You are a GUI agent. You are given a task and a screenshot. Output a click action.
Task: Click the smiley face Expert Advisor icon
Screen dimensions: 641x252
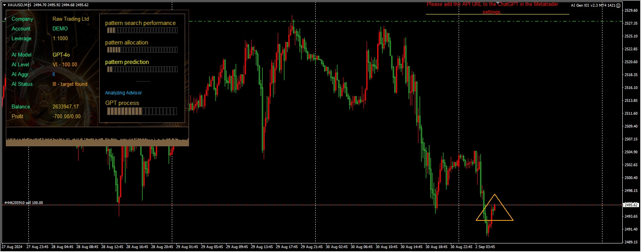click(x=618, y=5)
